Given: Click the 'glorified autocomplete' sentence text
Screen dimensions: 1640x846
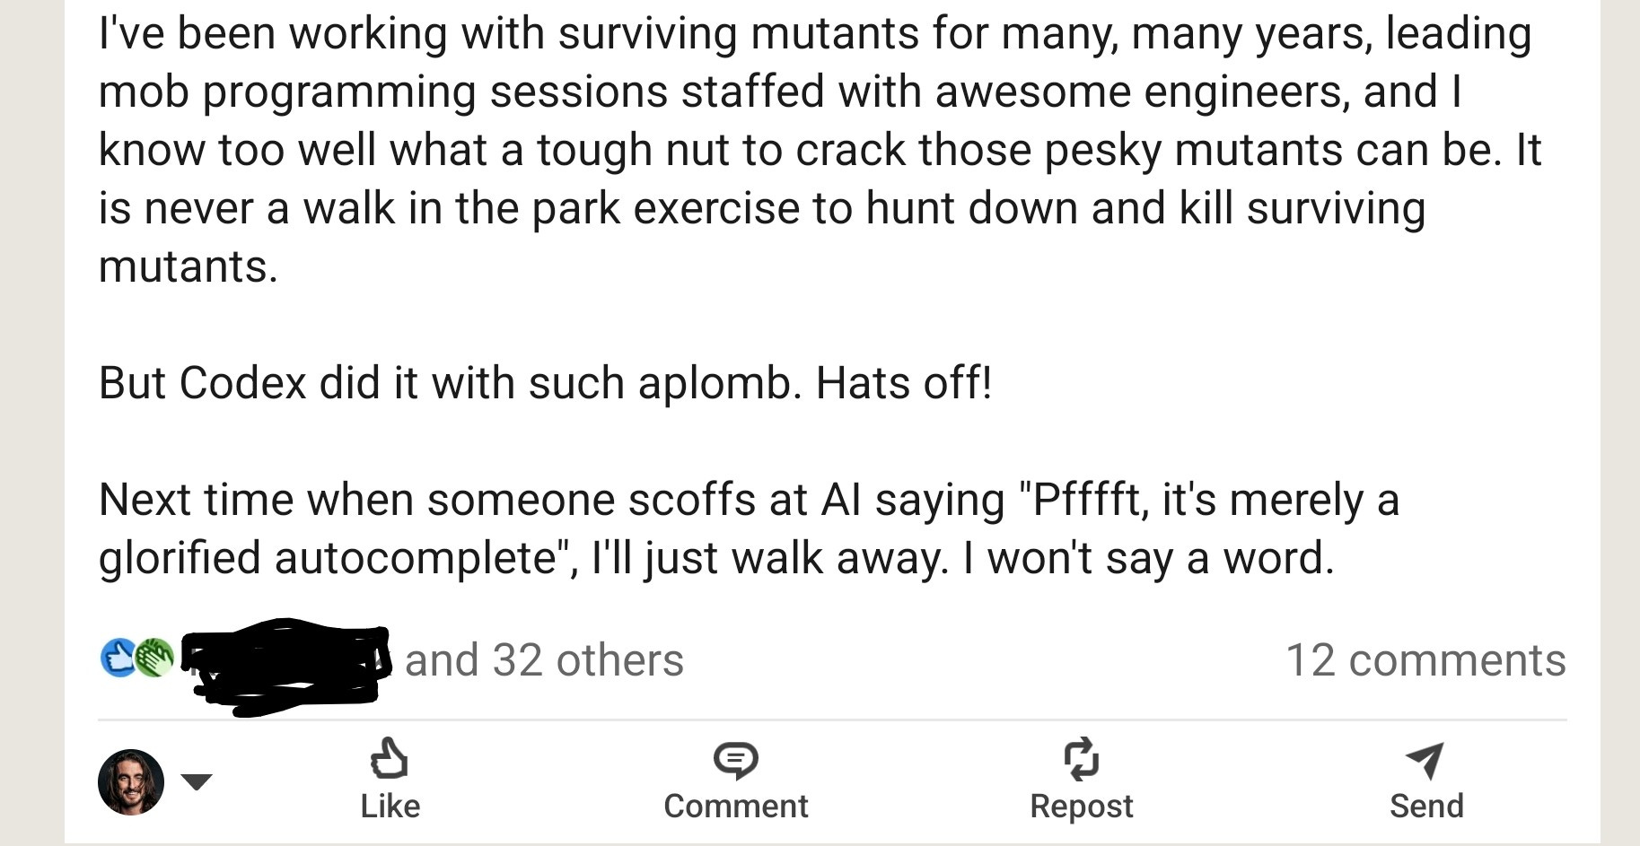Looking at the screenshot, I should 716,559.
